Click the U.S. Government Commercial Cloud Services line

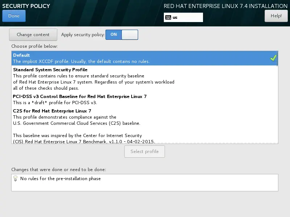pyautogui.click(x=76, y=123)
